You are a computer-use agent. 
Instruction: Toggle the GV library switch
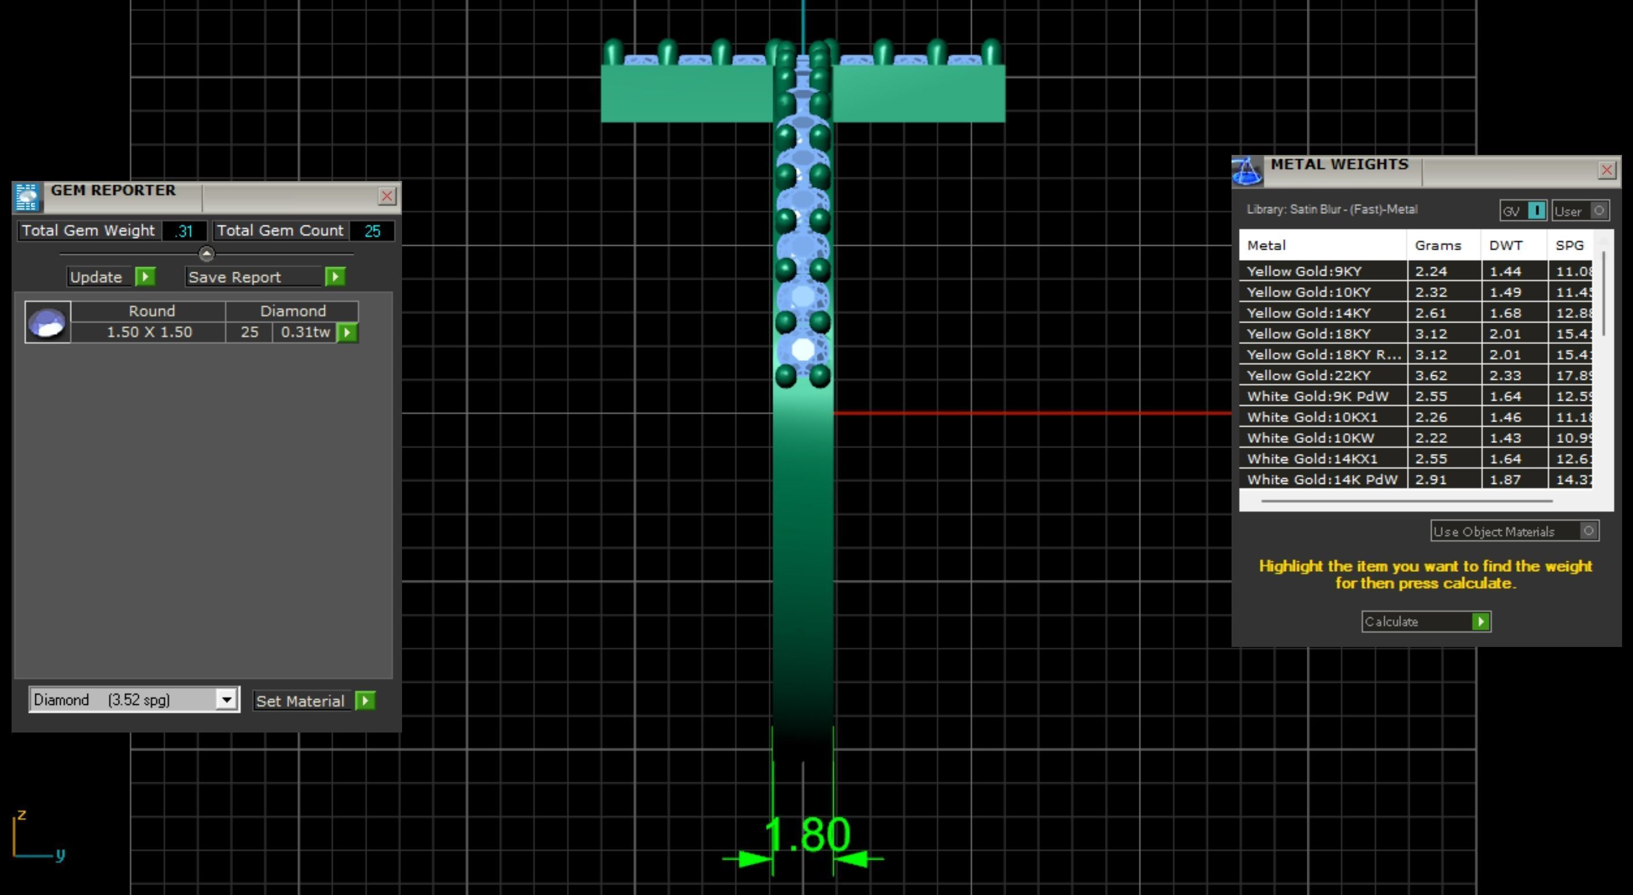(1535, 211)
